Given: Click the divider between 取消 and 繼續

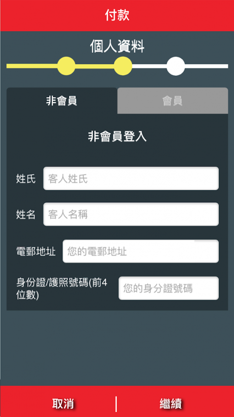Looking at the screenshot, I should (116, 404).
